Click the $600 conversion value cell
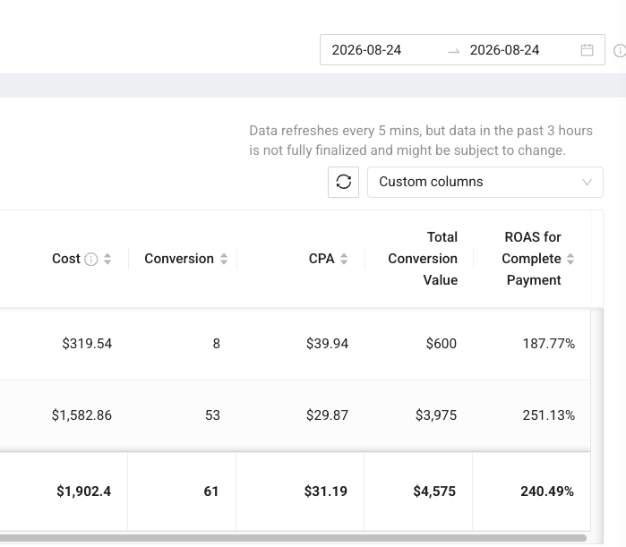Viewport: 626px width, 547px height. (442, 344)
